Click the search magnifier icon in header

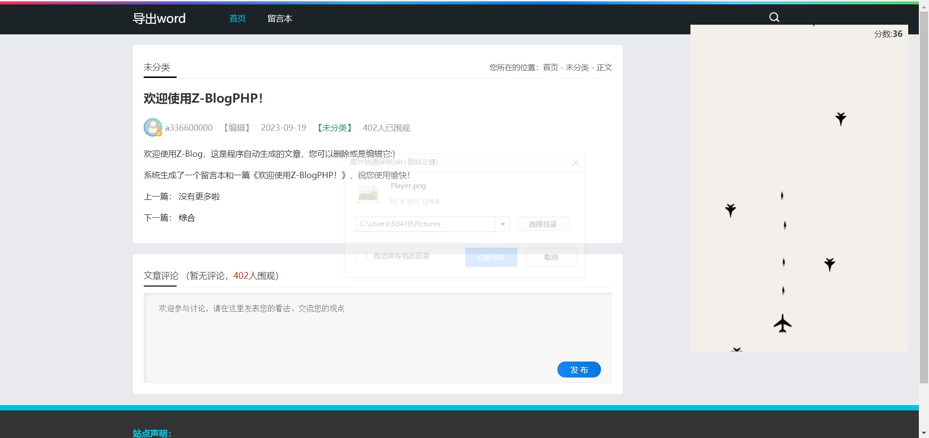[x=774, y=17]
